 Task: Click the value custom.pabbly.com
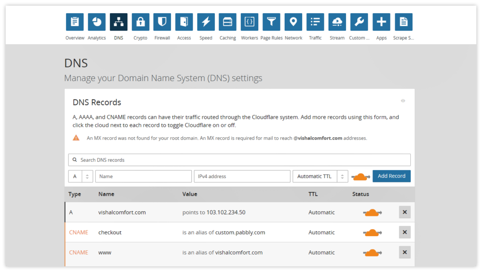(x=240, y=232)
